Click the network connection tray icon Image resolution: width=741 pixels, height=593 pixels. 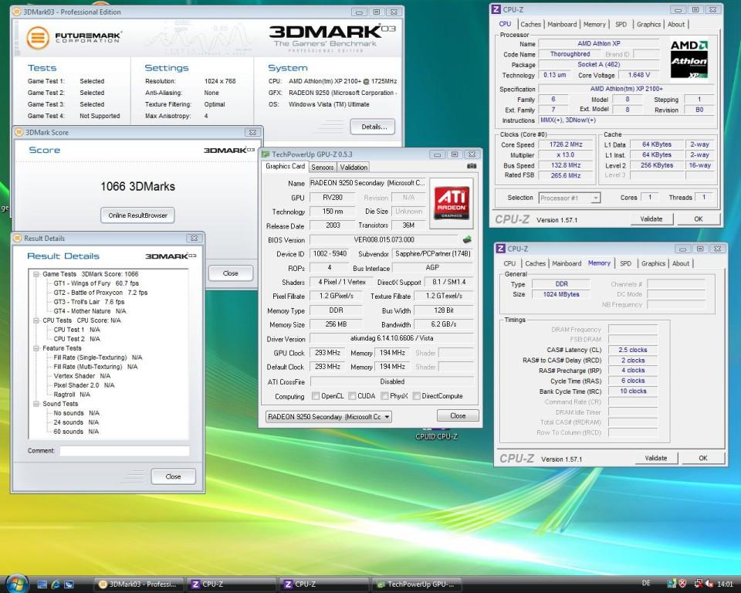pos(698,585)
